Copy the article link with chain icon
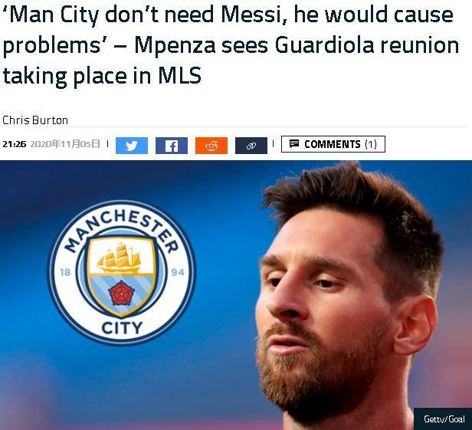Screen dimensions: 472x430 [x=251, y=146]
